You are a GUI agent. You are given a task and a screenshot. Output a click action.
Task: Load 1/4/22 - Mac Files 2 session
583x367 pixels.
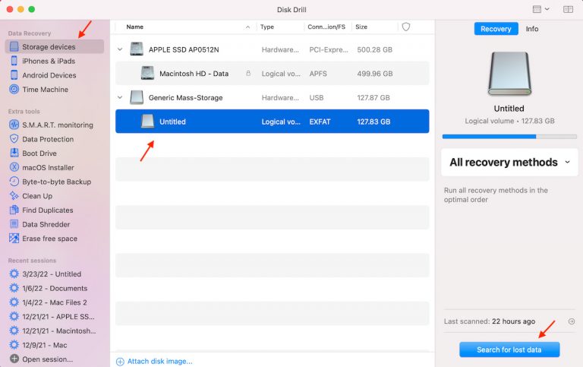55,302
